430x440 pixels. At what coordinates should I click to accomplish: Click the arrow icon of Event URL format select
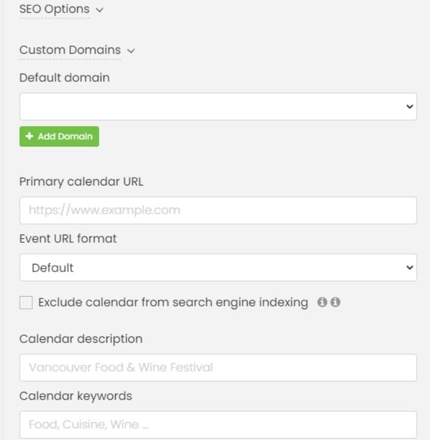click(x=409, y=267)
